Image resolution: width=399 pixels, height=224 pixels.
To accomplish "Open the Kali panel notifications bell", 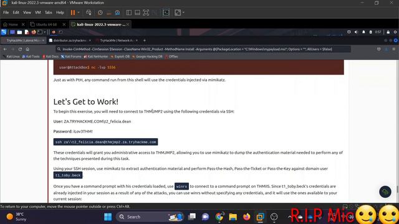I will (x=363, y=32).
